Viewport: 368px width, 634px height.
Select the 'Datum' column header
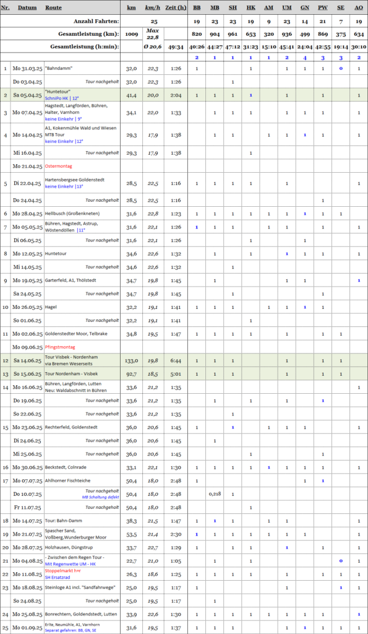27,7
